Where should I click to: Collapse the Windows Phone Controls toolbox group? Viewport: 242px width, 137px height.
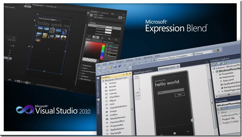tap(103, 81)
